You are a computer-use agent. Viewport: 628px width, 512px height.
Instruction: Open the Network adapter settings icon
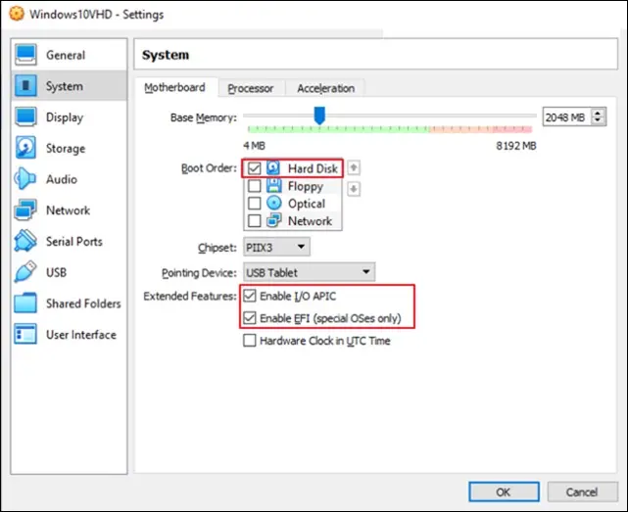pos(25,210)
